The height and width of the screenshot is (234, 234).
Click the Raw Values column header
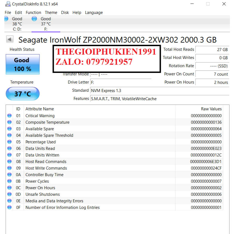[211, 109]
